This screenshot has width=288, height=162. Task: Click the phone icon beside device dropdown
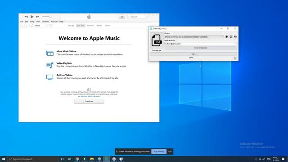click(231, 37)
